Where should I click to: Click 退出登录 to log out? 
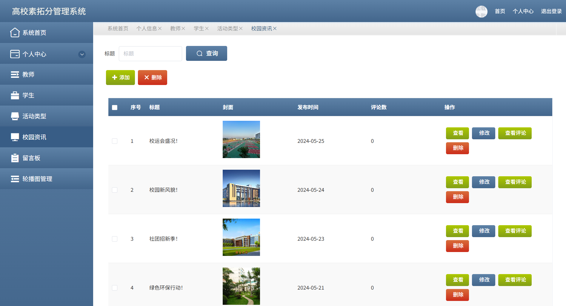pyautogui.click(x=551, y=11)
